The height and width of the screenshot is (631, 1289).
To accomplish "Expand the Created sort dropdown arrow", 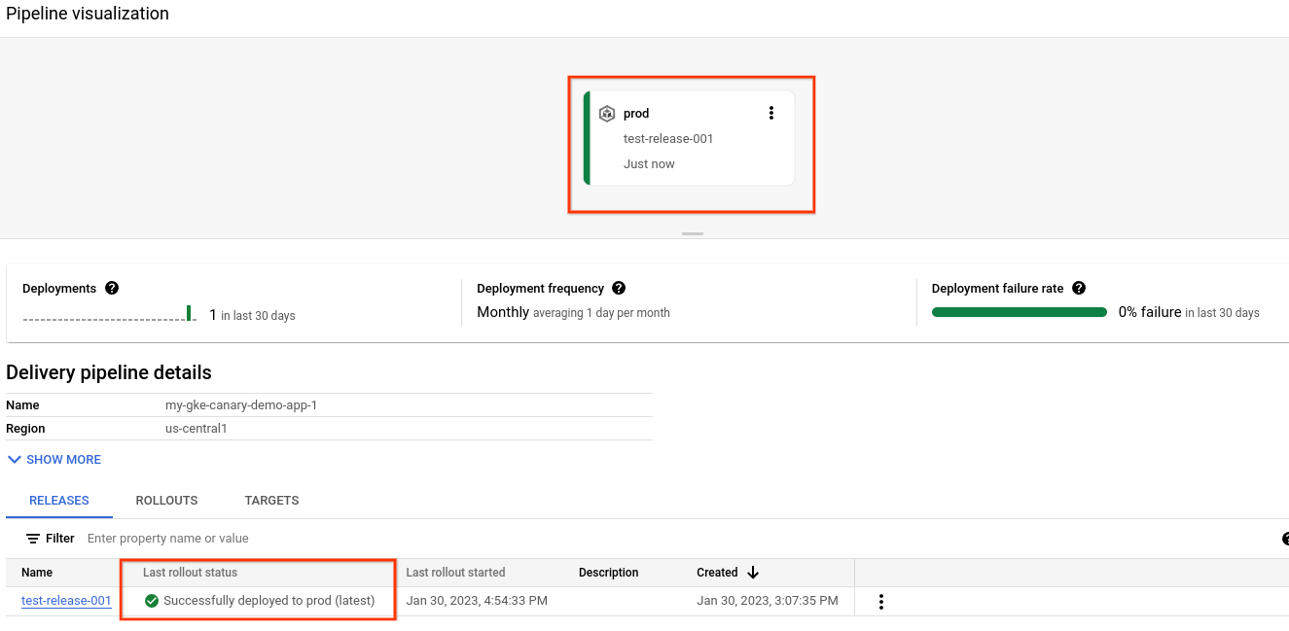I will [x=754, y=572].
